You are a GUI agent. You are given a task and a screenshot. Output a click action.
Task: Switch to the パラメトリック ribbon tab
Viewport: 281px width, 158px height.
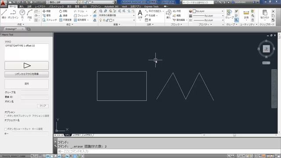click(x=56, y=7)
